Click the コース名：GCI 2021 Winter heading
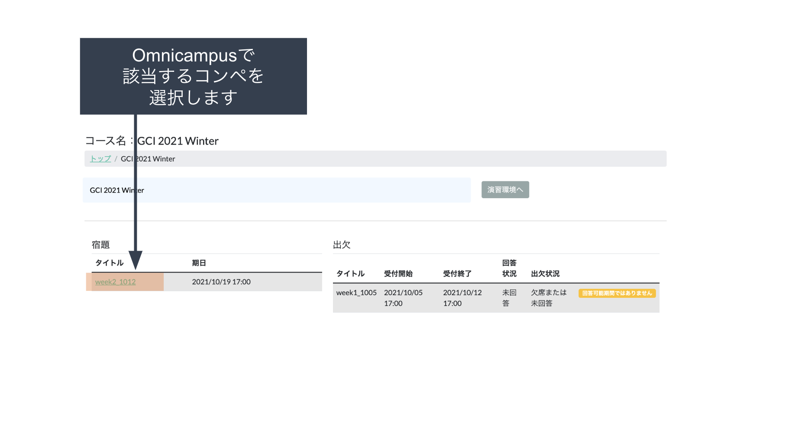This screenshot has width=795, height=438. tap(152, 141)
